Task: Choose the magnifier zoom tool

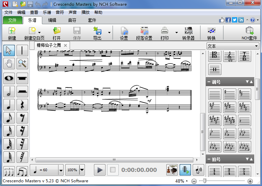Action: [22, 64]
